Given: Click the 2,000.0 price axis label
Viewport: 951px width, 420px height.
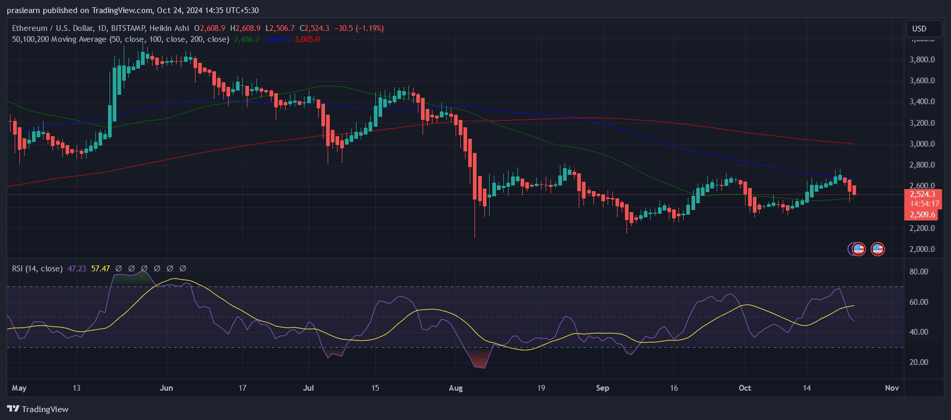Looking at the screenshot, I should point(922,249).
